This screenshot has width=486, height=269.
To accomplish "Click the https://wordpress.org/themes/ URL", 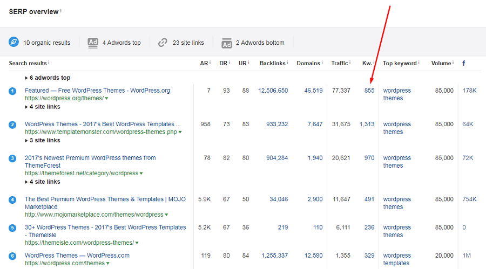I will point(64,98).
